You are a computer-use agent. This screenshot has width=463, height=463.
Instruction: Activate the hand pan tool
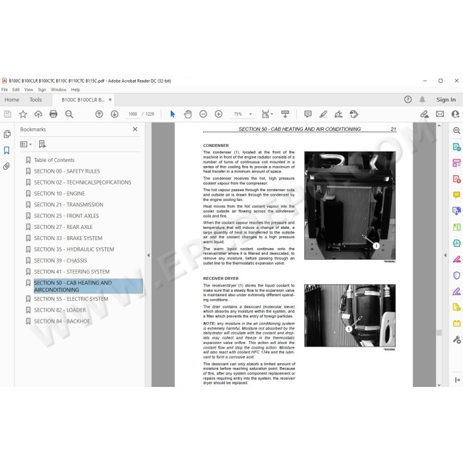pyautogui.click(x=188, y=114)
